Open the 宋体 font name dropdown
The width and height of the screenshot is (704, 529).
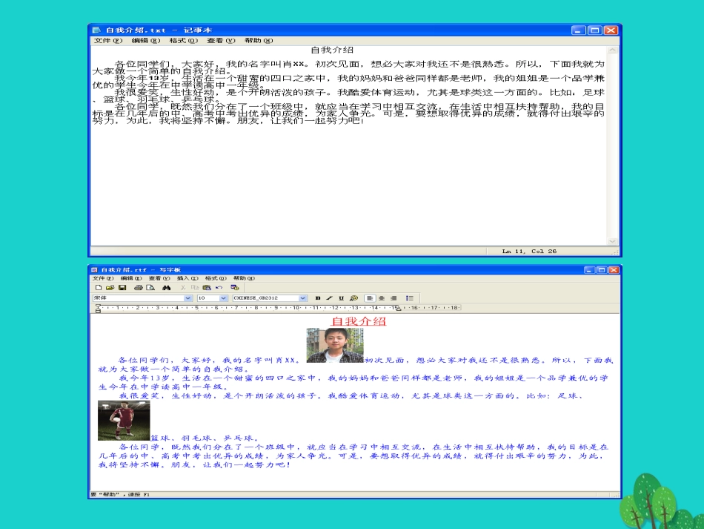pyautogui.click(x=188, y=298)
